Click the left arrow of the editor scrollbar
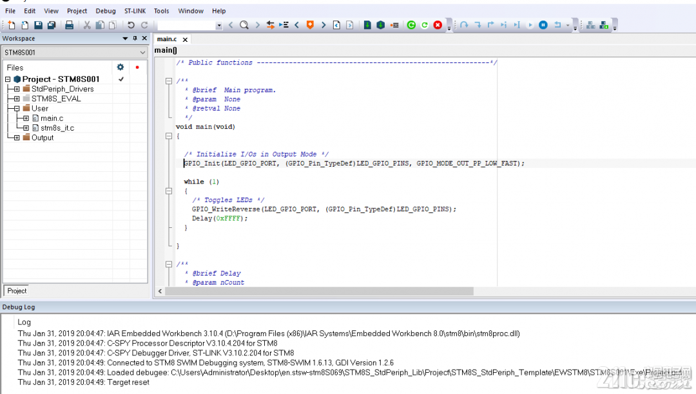Screen dimensions: 696x394 [160, 291]
